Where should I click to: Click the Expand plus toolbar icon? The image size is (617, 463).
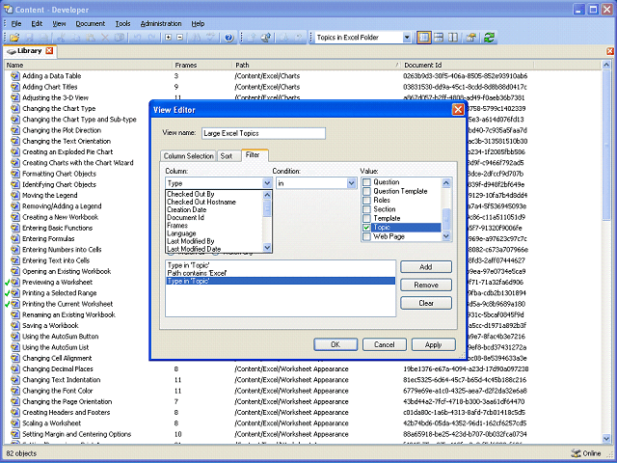point(169,38)
